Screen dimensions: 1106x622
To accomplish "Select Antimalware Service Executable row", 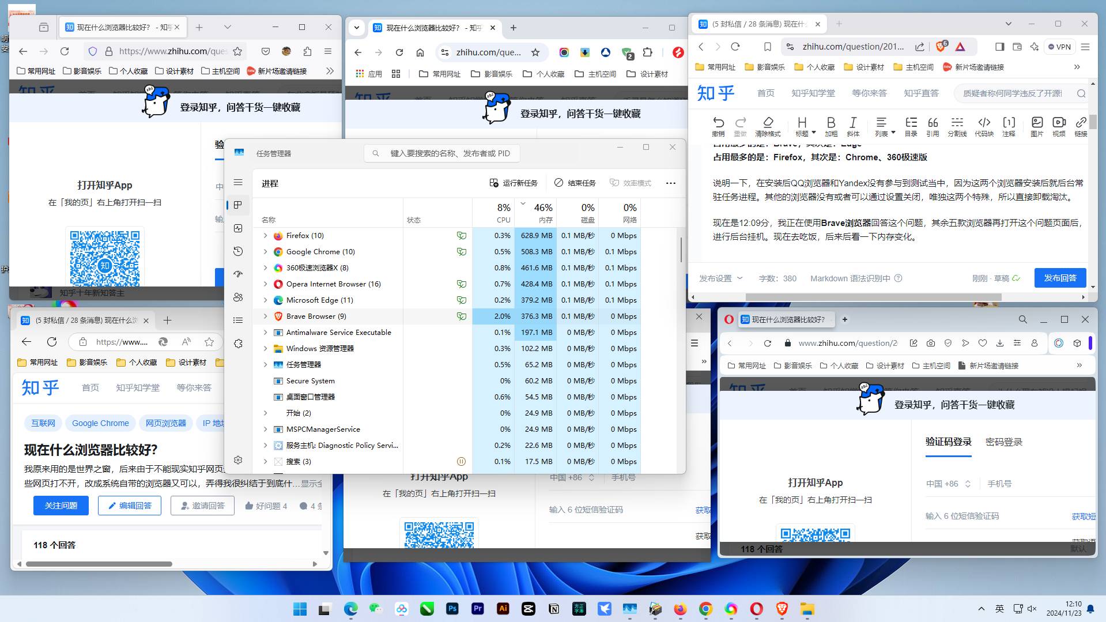I will [x=447, y=333].
